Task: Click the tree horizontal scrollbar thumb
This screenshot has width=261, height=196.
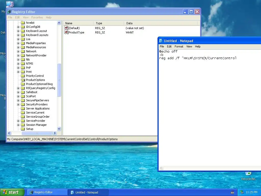Action: pos(37,133)
